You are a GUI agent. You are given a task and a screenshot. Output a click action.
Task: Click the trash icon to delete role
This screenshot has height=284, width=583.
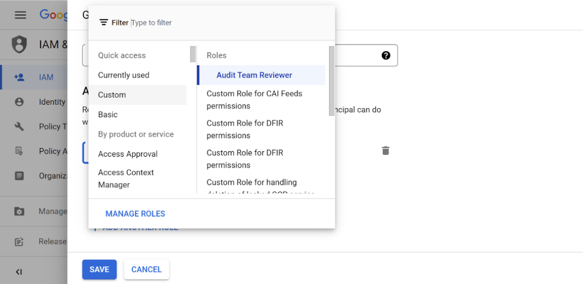point(385,151)
